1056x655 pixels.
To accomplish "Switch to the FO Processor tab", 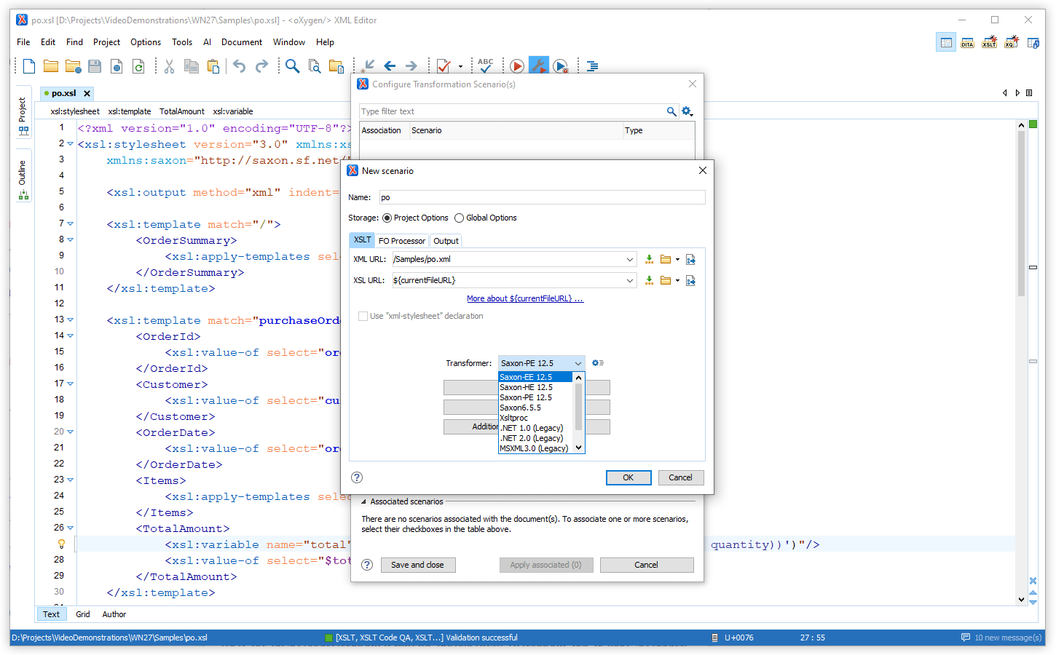I will pos(402,241).
